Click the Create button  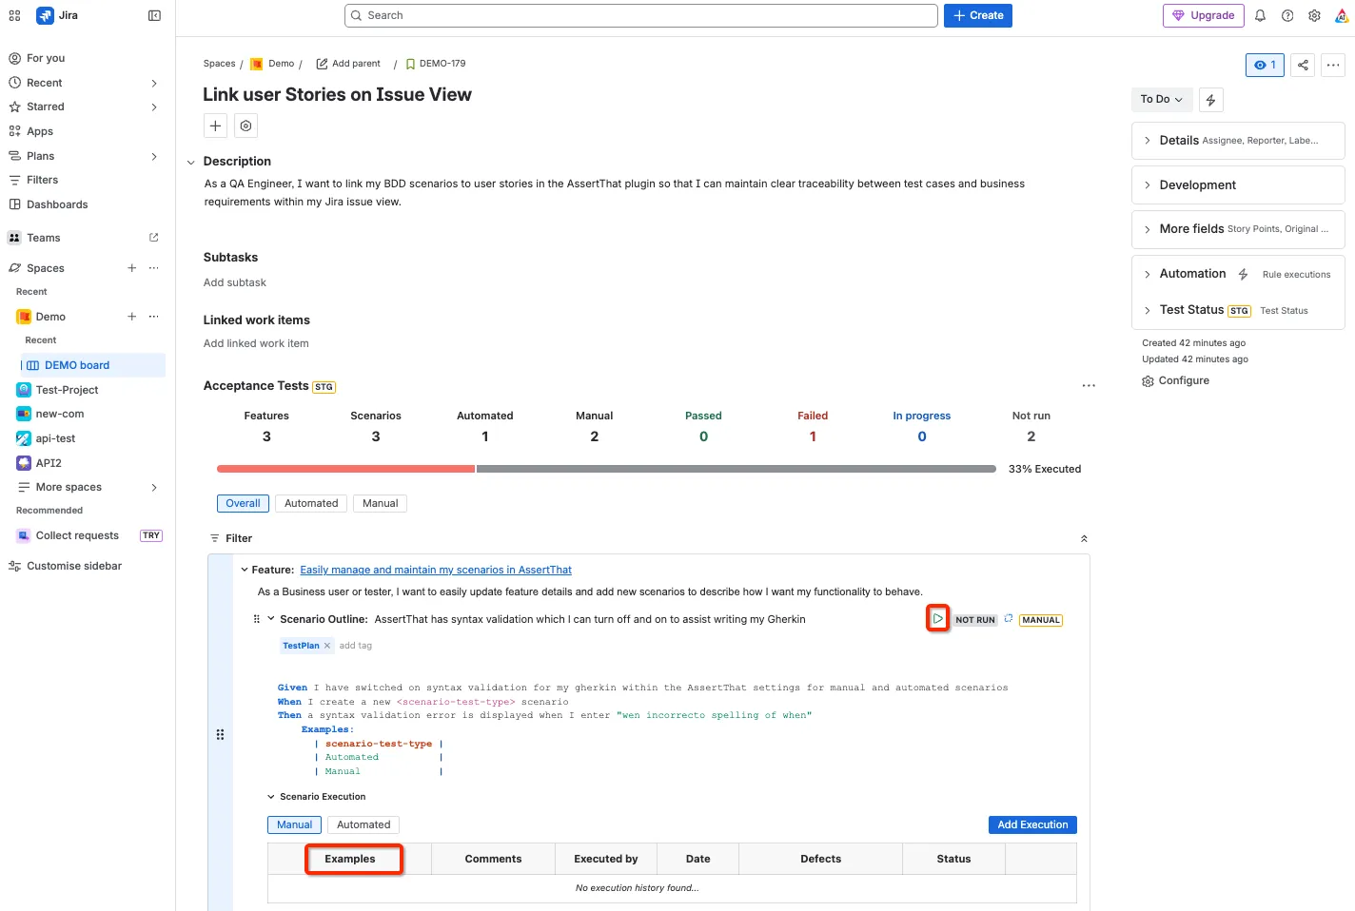pos(978,15)
